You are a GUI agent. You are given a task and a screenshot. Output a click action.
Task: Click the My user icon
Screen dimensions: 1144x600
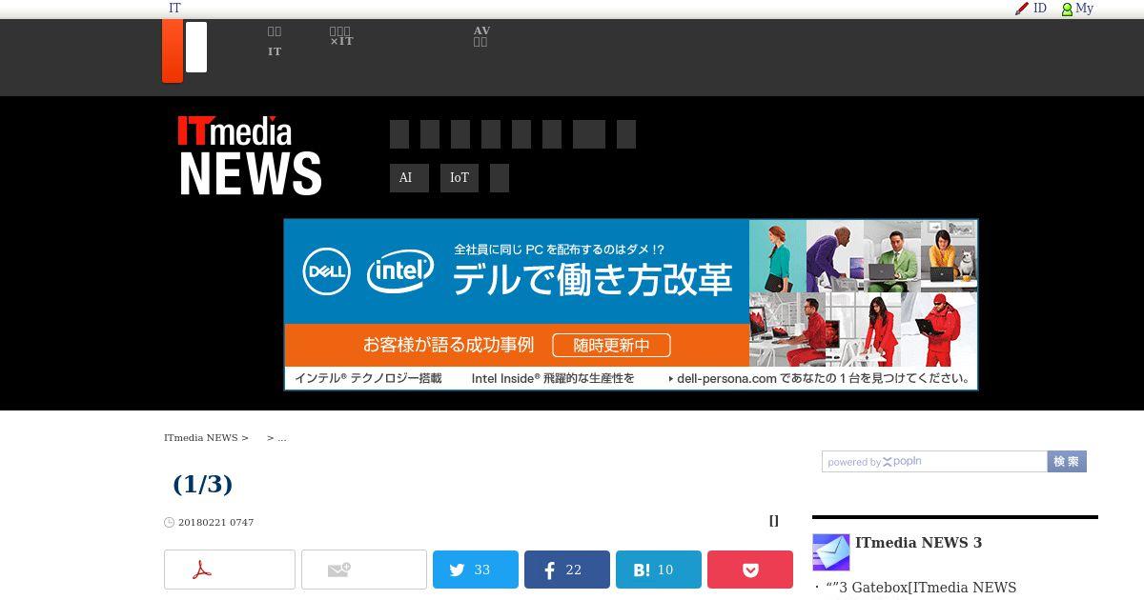(x=1067, y=10)
